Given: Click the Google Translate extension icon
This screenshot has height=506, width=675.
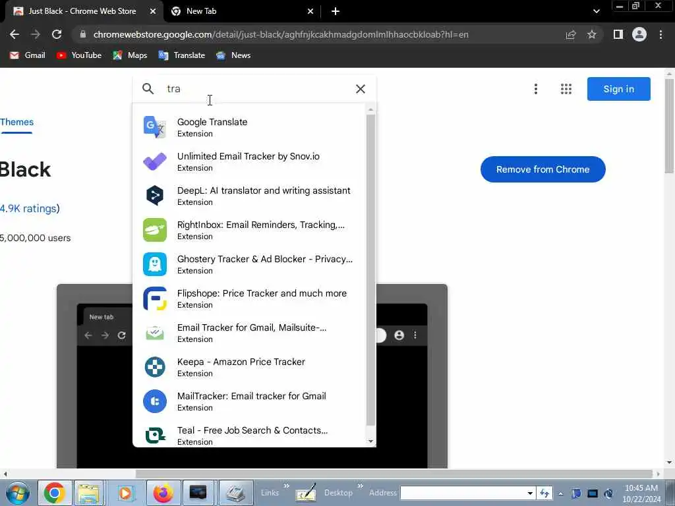Looking at the screenshot, I should 154,127.
